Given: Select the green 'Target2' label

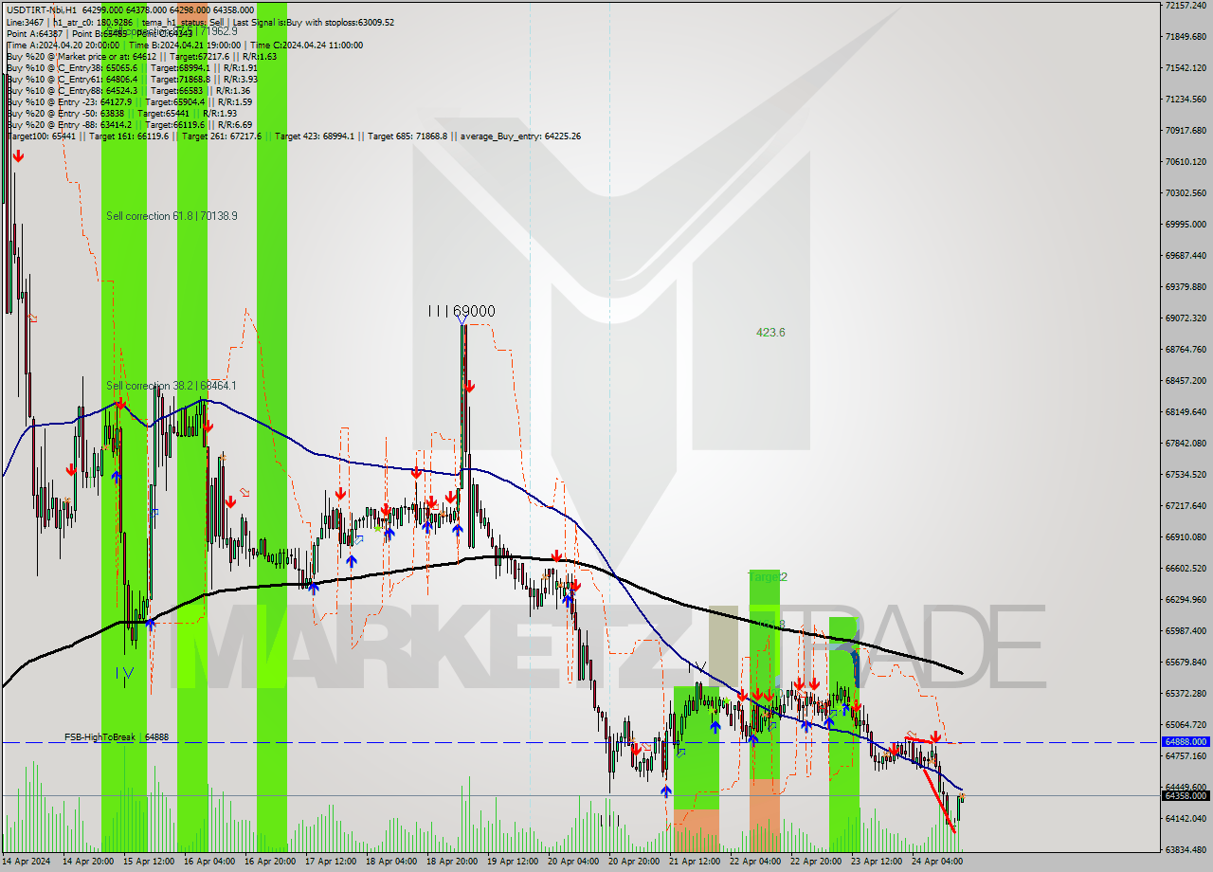Looking at the screenshot, I should coord(768,576).
